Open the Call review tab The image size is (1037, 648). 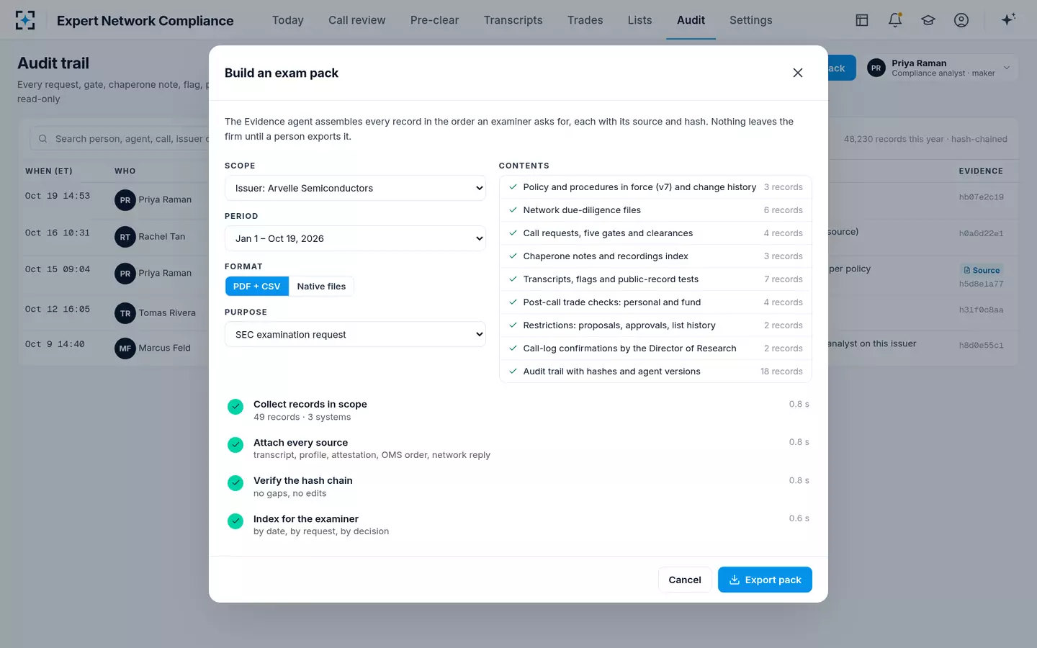point(357,20)
